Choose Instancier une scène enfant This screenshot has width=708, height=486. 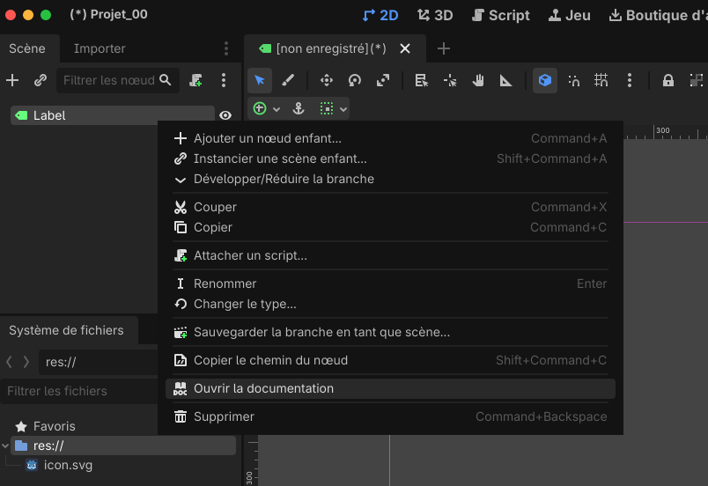[391, 158]
